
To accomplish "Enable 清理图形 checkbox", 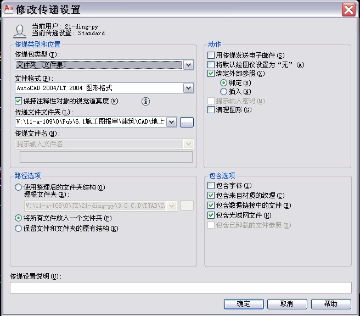I will 211,110.
